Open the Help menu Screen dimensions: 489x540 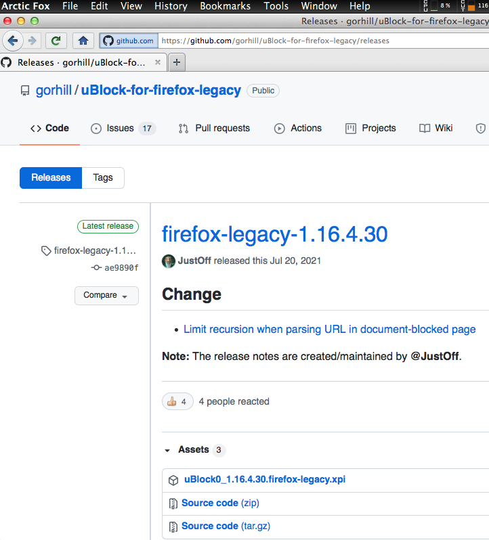click(x=360, y=6)
